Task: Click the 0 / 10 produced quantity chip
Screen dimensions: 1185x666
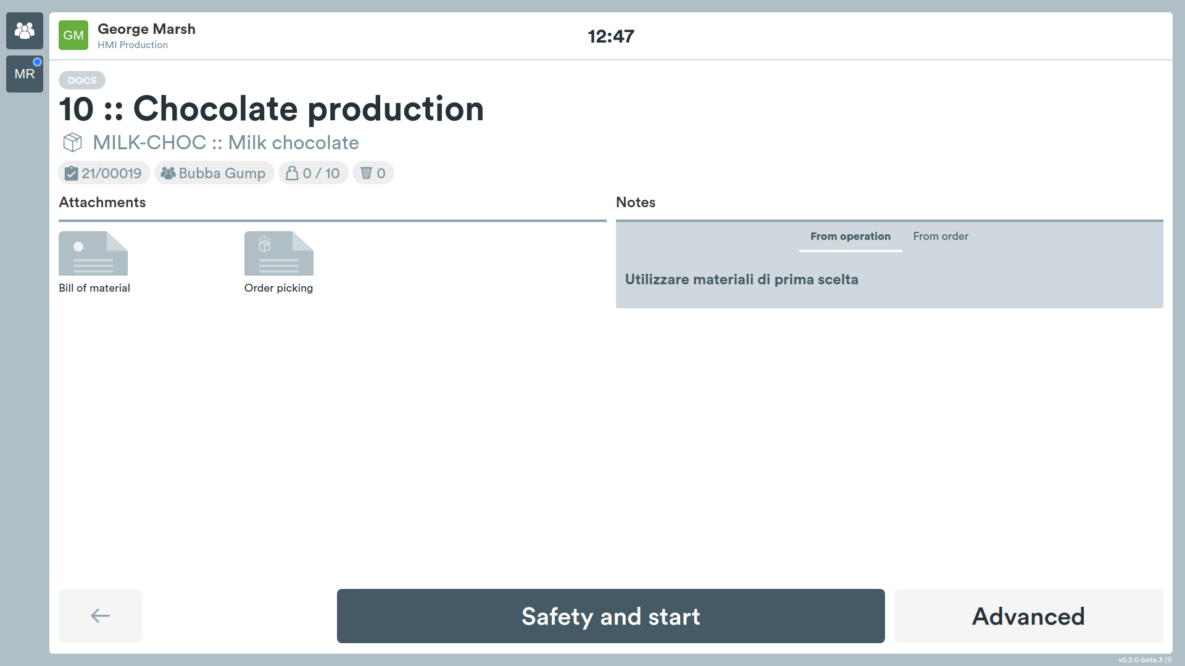Action: 314,173
